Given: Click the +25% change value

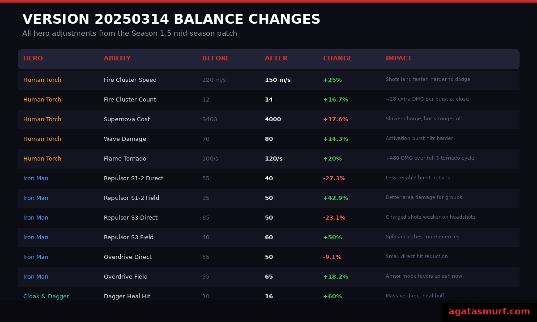Looking at the screenshot, I should [332, 80].
